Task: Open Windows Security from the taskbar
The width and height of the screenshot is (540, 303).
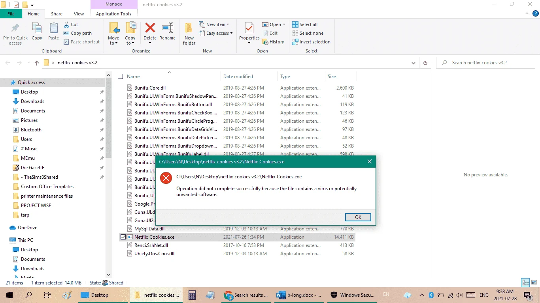Action: coord(351,295)
